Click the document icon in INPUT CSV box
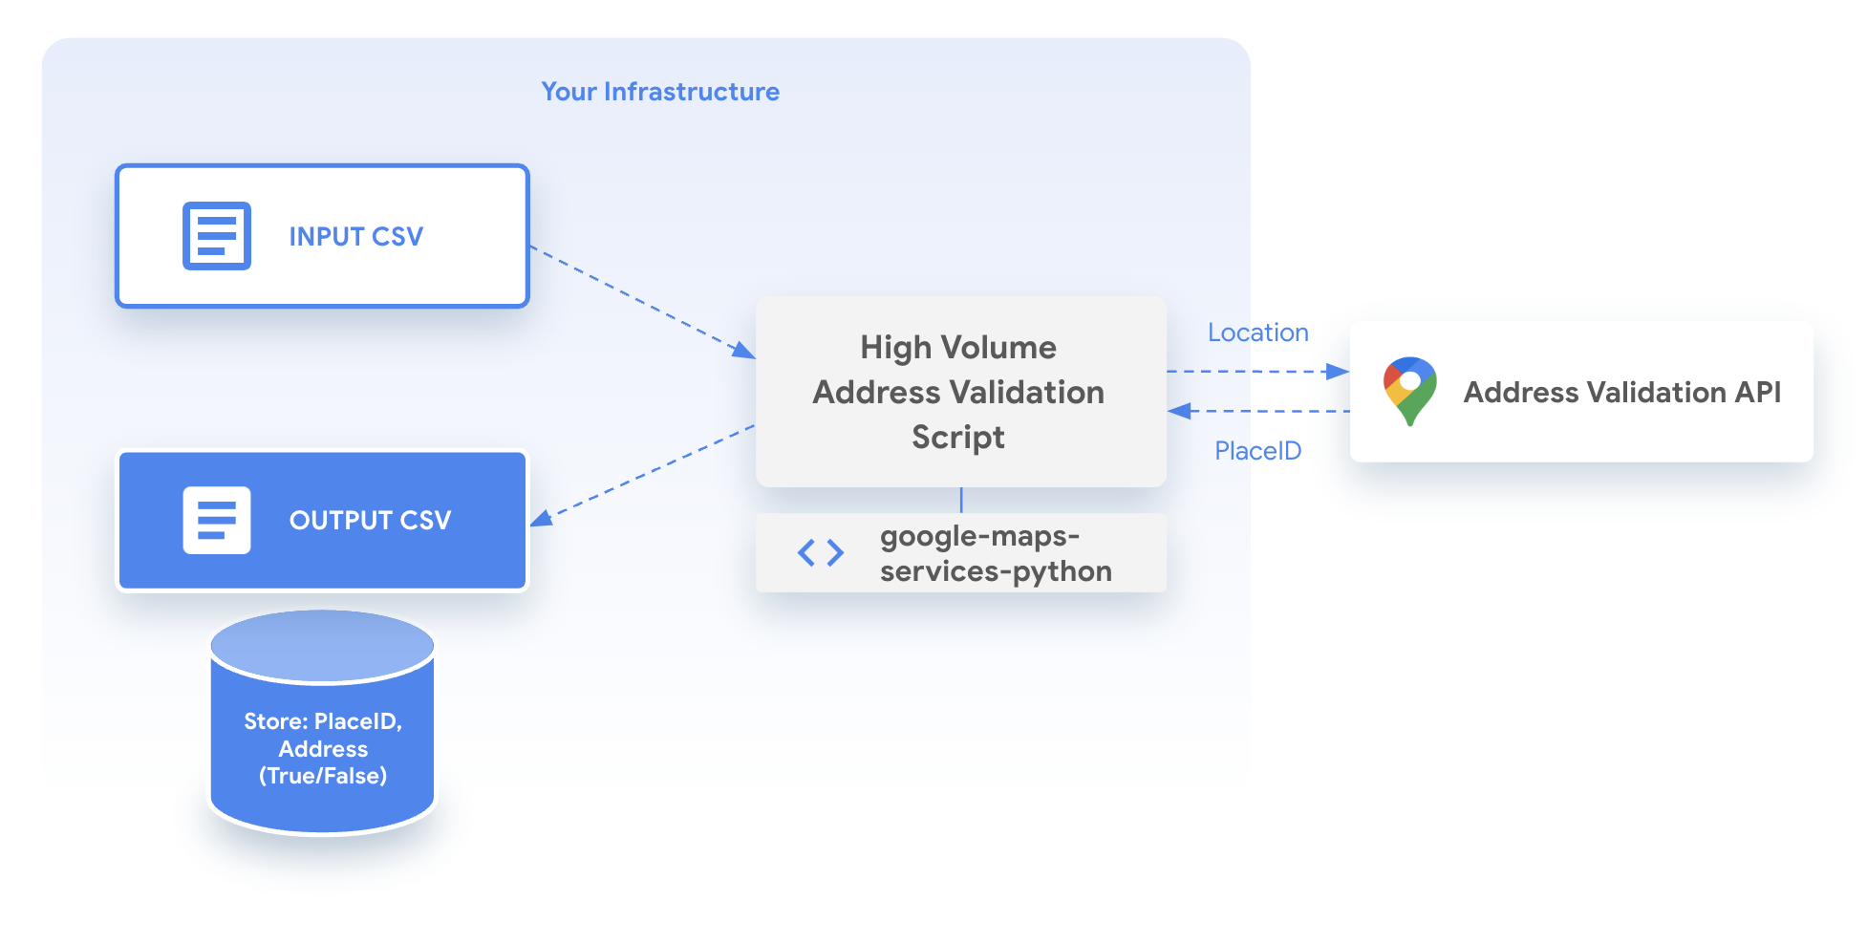The image size is (1867, 944). 217,236
